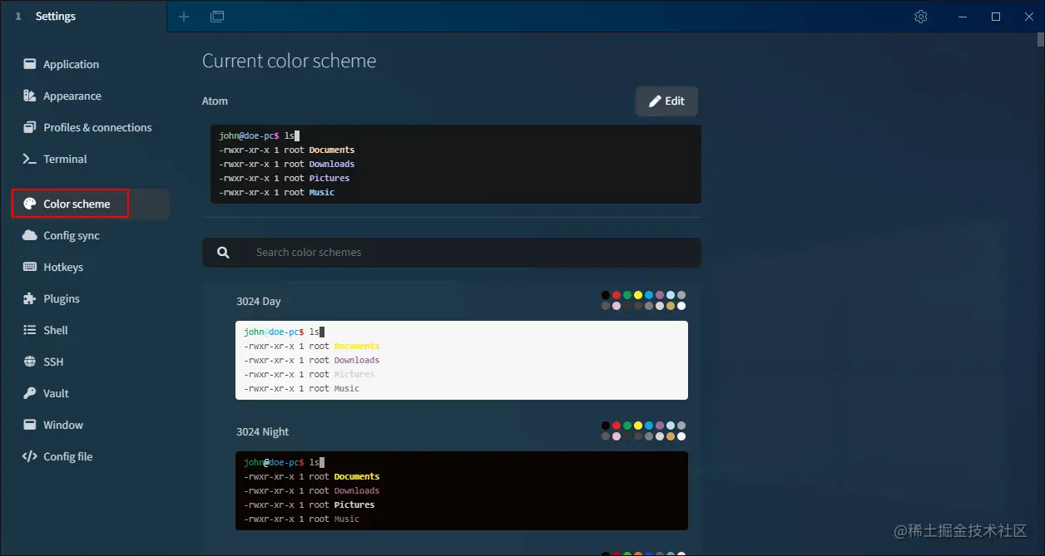
Task: Click the profile selector icon in tab bar
Action: pyautogui.click(x=217, y=17)
